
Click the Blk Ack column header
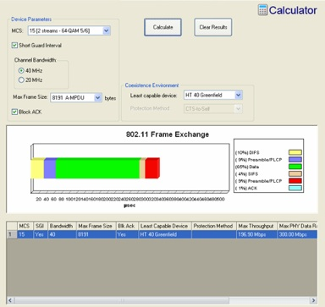point(127,226)
